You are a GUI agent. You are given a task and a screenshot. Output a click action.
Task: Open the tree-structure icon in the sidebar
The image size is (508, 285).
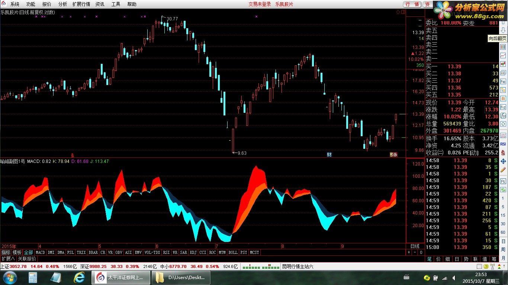[503, 90]
